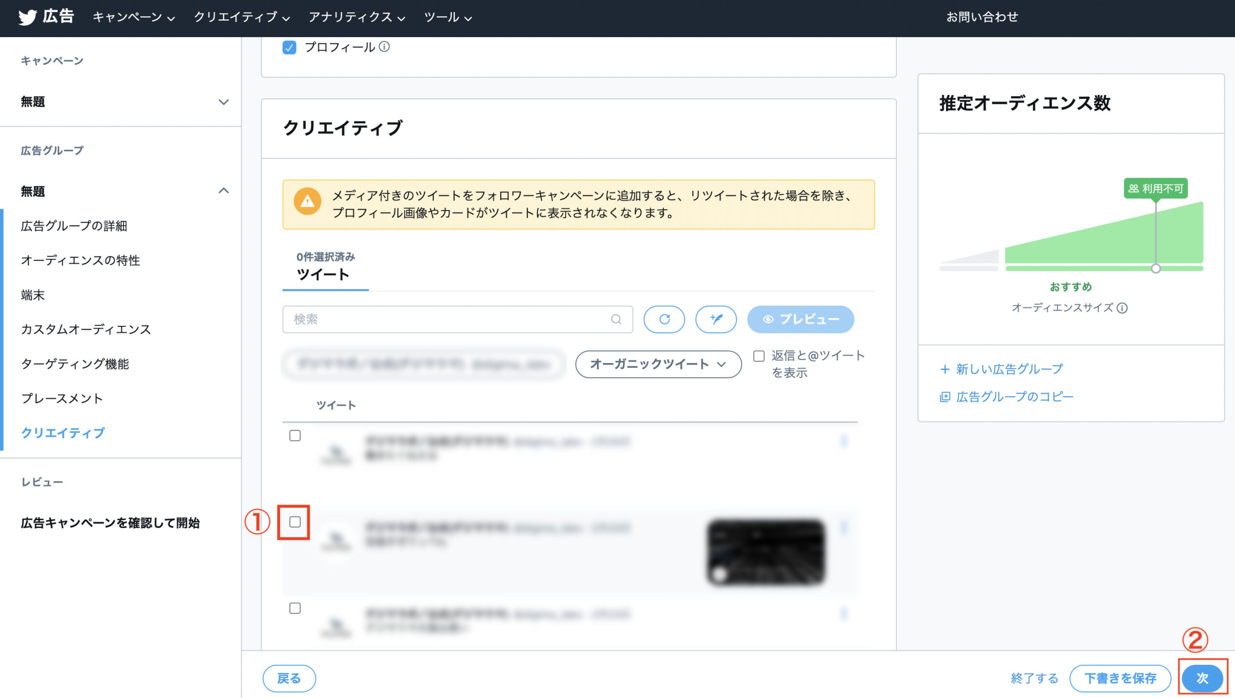Click the compose new tweet feather icon
The image size is (1235, 698).
(x=716, y=319)
